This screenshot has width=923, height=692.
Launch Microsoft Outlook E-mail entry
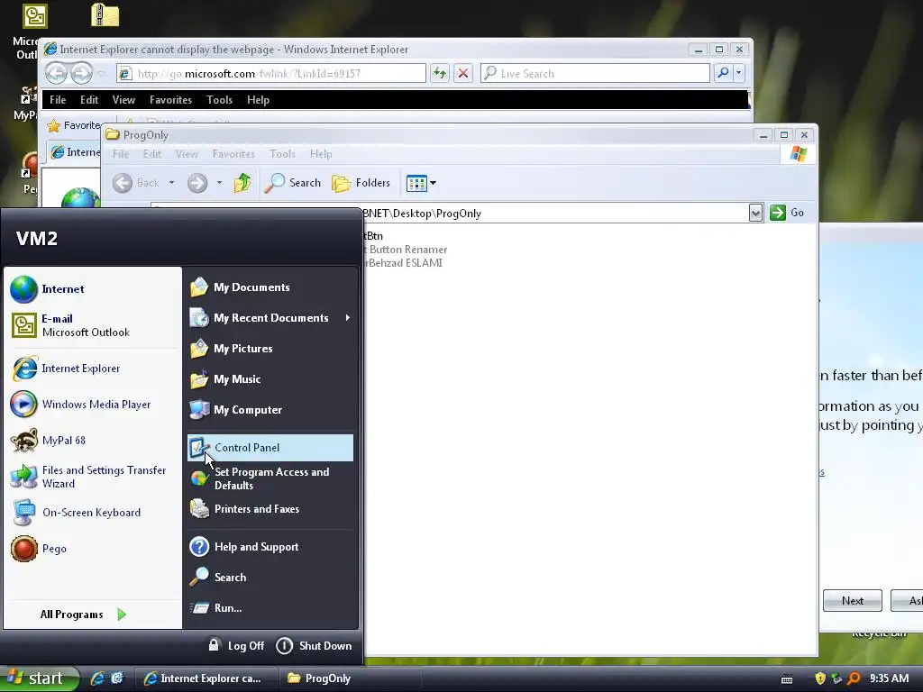(x=93, y=325)
